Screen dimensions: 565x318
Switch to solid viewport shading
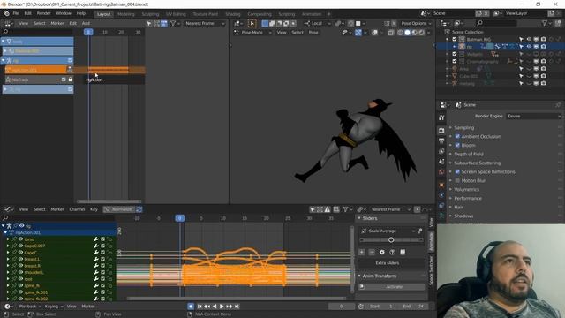[407, 33]
